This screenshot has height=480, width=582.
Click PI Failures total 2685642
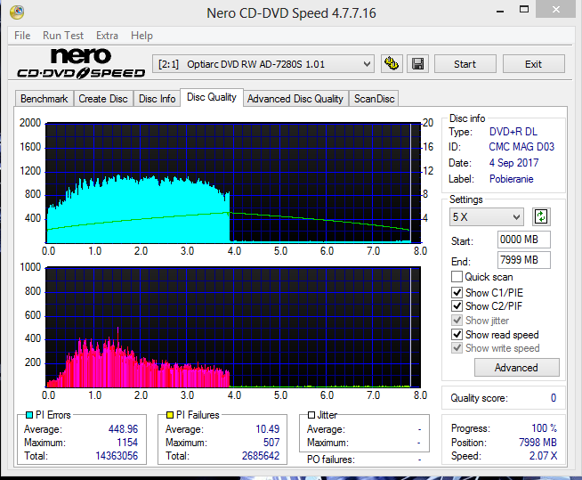261,456
